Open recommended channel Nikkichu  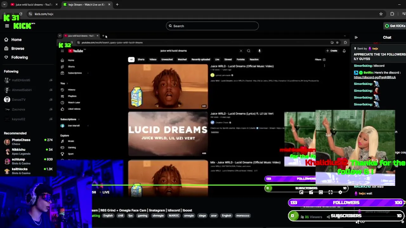coord(28,151)
